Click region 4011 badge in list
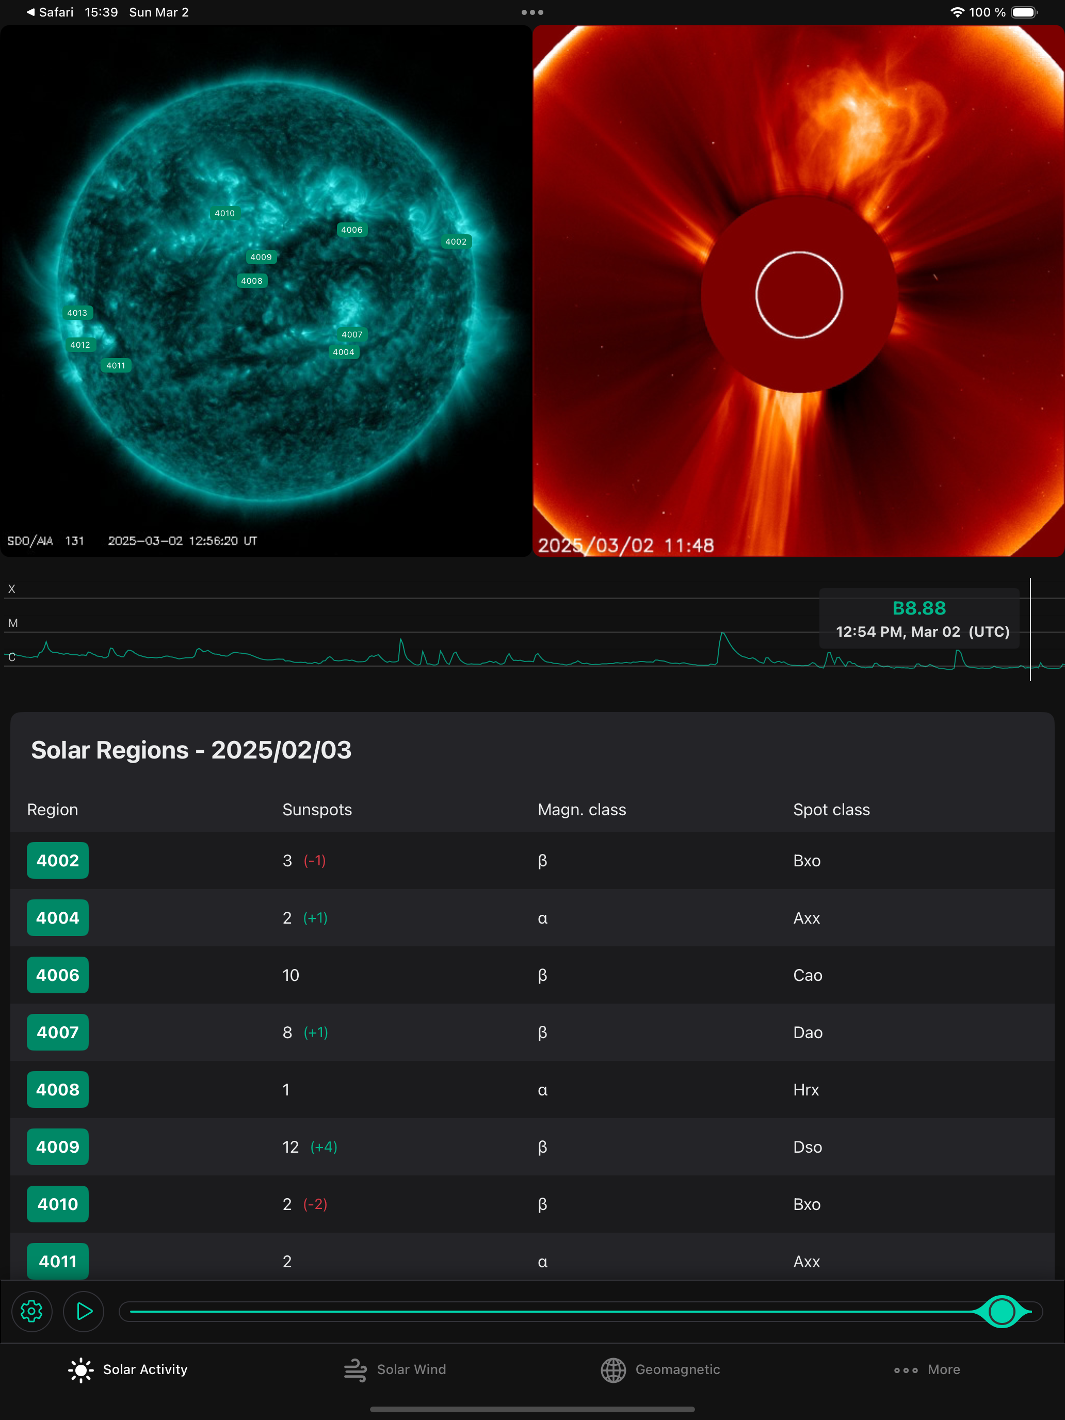The image size is (1065, 1420). coord(58,1261)
